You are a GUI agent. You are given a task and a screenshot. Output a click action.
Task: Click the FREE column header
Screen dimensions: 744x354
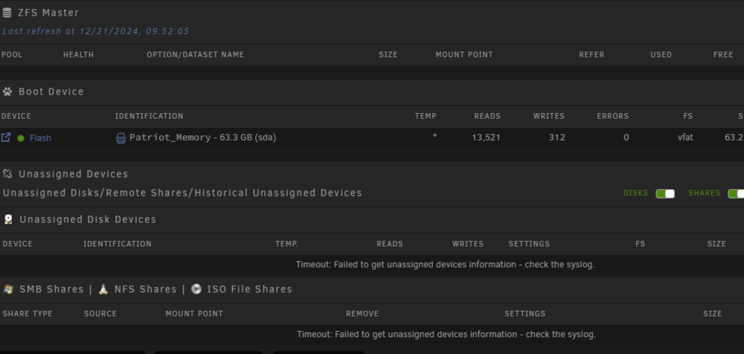tap(723, 54)
